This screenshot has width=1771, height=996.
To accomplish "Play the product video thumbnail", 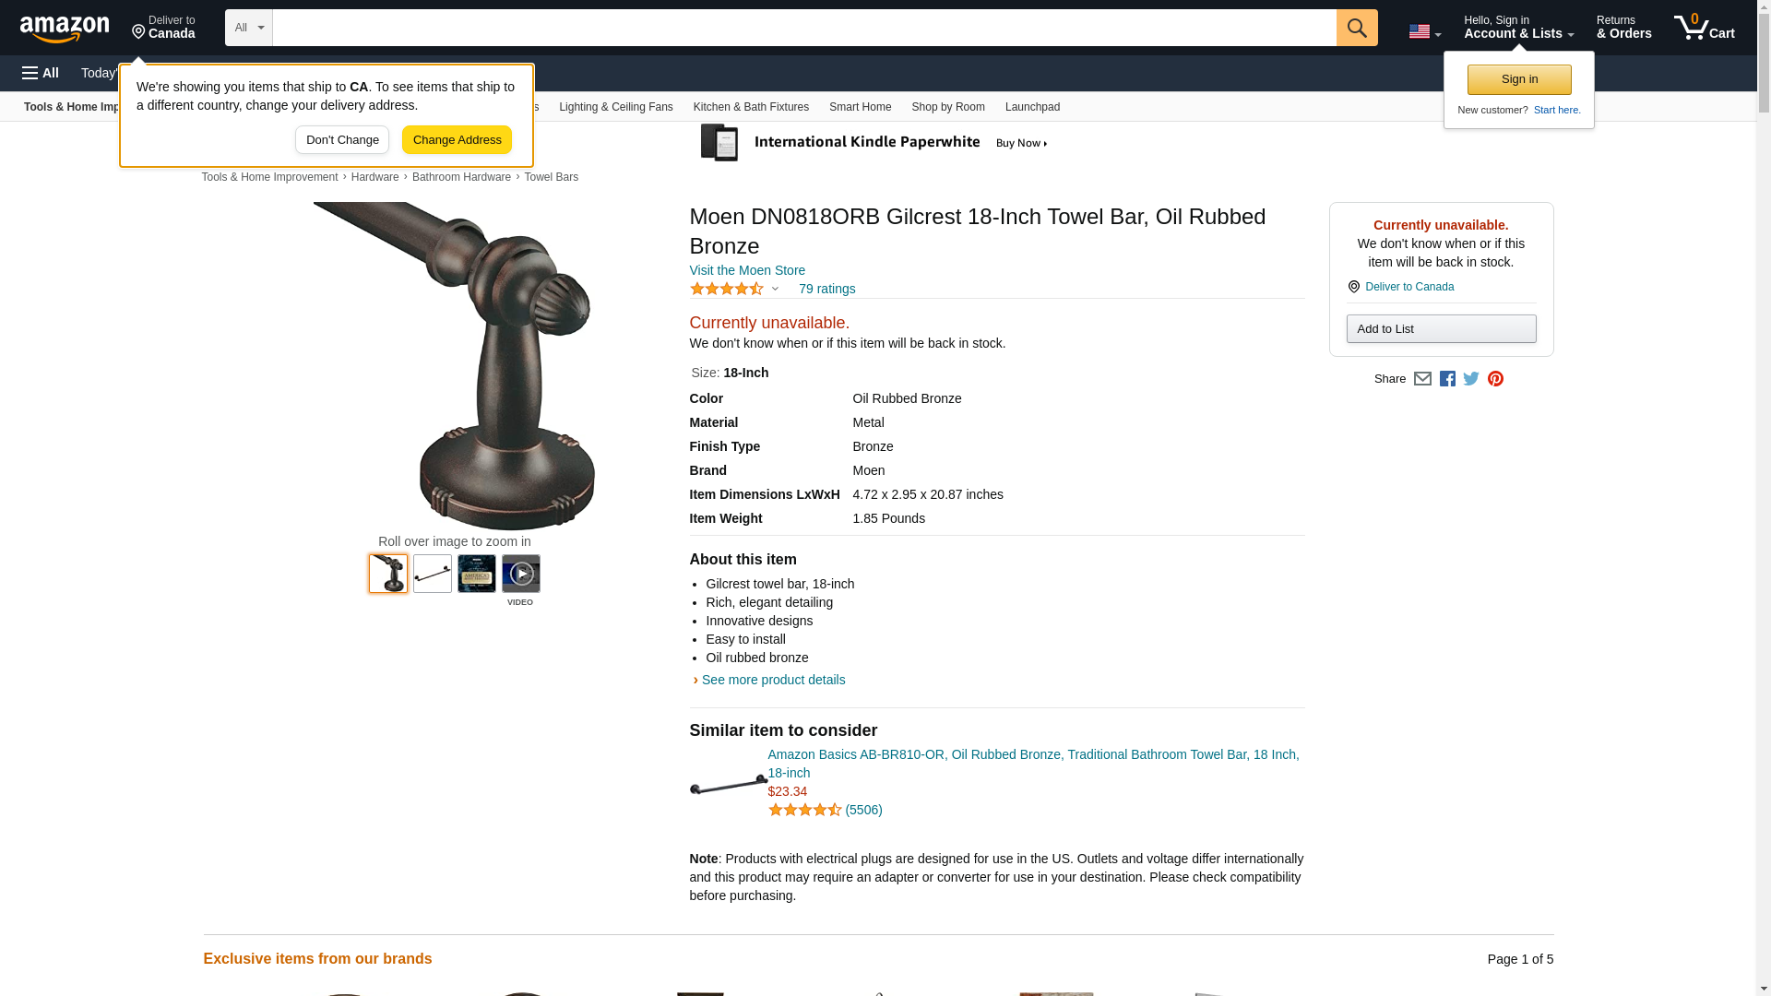I will point(521,574).
